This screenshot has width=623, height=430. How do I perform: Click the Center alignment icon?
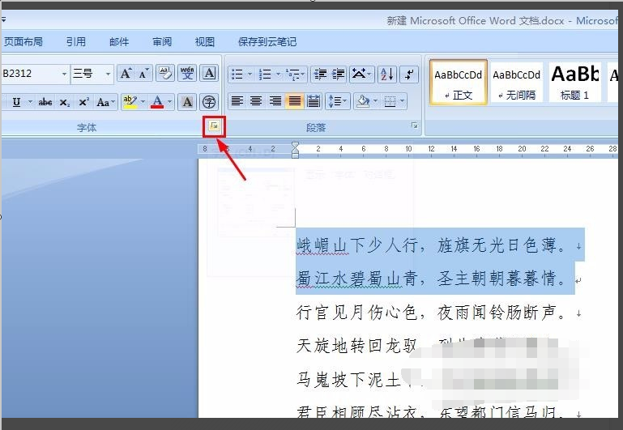click(x=256, y=101)
